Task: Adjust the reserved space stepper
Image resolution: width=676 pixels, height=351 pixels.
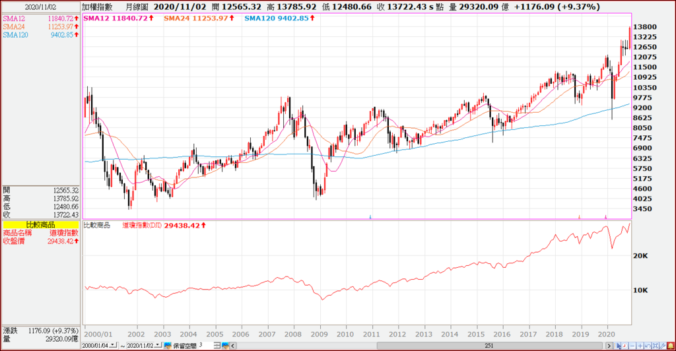Action: tap(217, 346)
